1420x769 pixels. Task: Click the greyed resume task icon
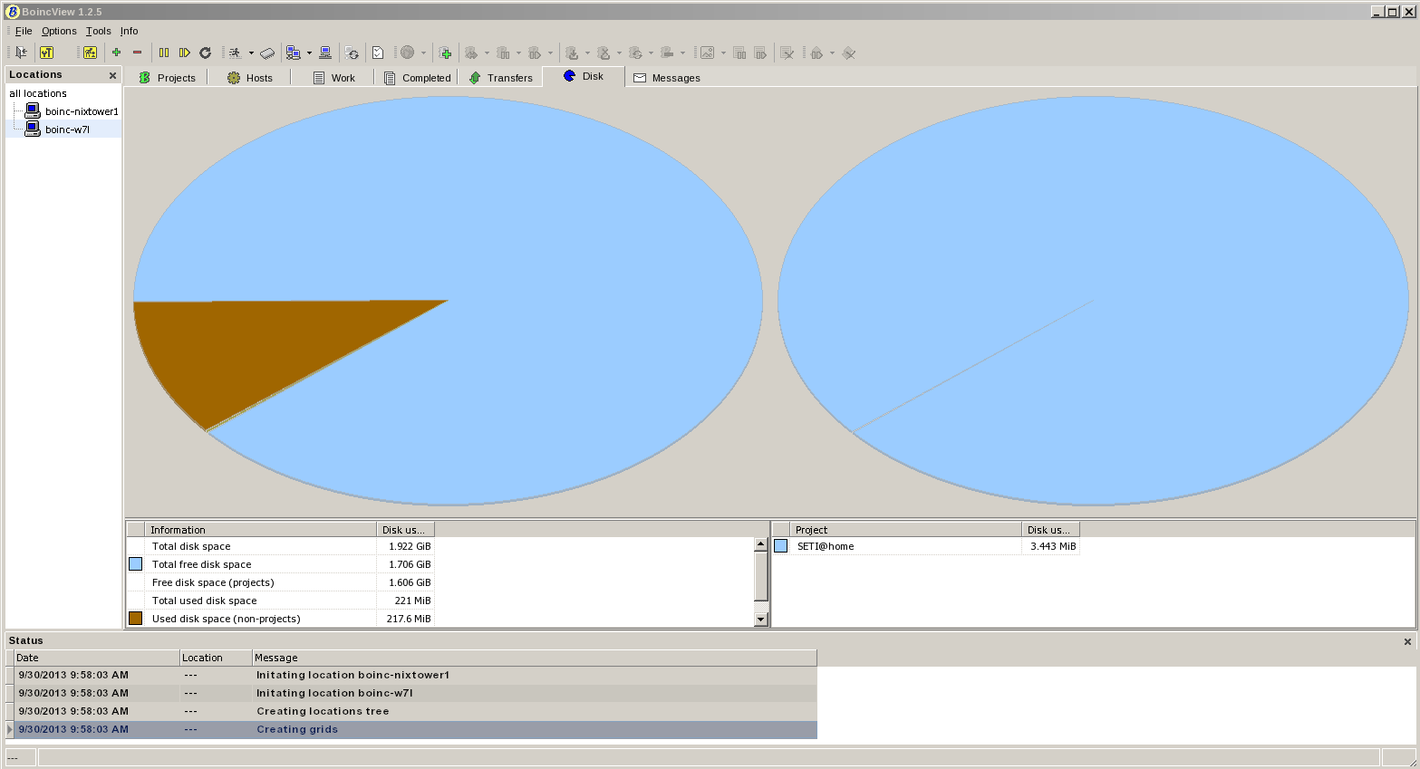tap(760, 53)
